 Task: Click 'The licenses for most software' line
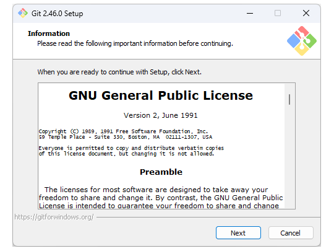(x=156, y=190)
